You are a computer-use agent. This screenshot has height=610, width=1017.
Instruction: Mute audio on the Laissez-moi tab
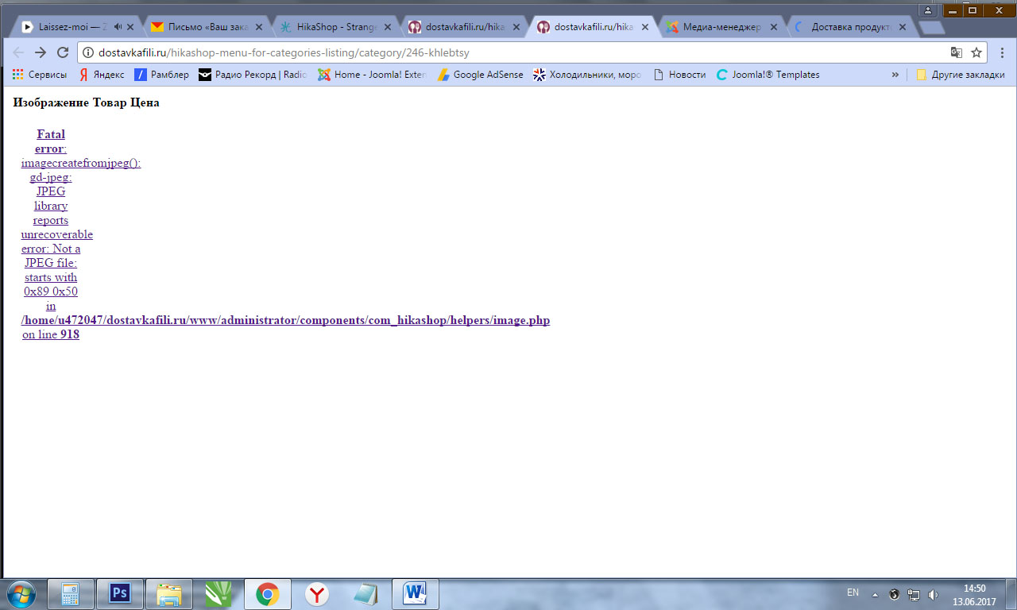point(118,27)
